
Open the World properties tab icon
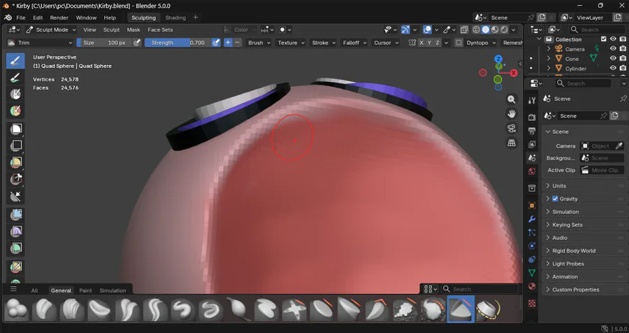click(532, 171)
